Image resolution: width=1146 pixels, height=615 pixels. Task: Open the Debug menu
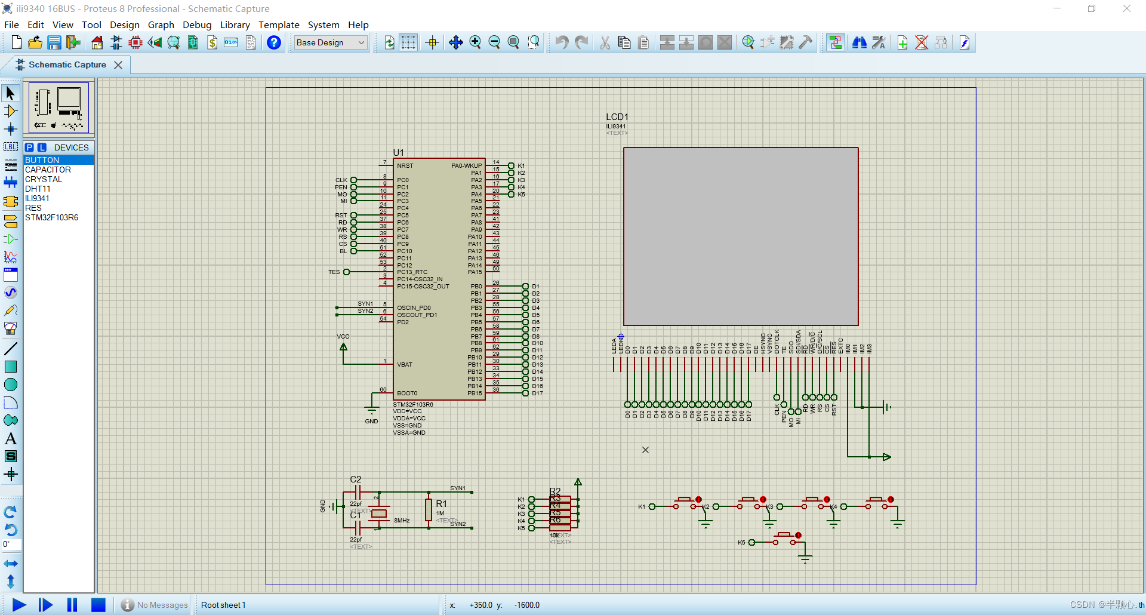(x=197, y=24)
